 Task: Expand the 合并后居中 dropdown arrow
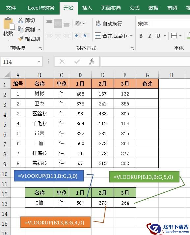coord(131,36)
